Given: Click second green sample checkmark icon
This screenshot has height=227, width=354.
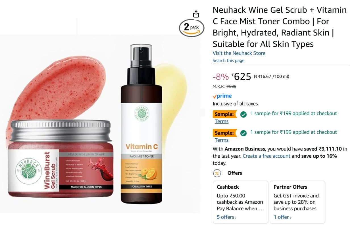Looking at the screenshot, I should (x=243, y=133).
